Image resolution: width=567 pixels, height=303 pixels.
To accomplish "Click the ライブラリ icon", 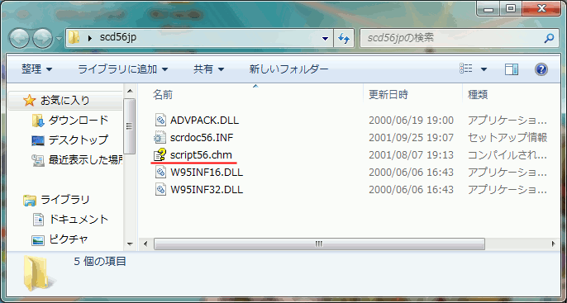I will 29,200.
